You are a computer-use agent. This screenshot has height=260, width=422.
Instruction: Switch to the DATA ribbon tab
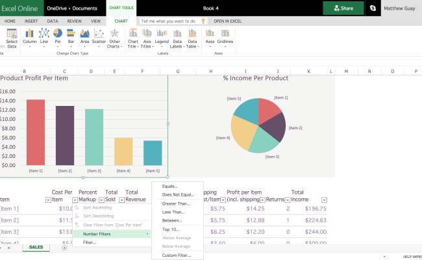(x=53, y=21)
